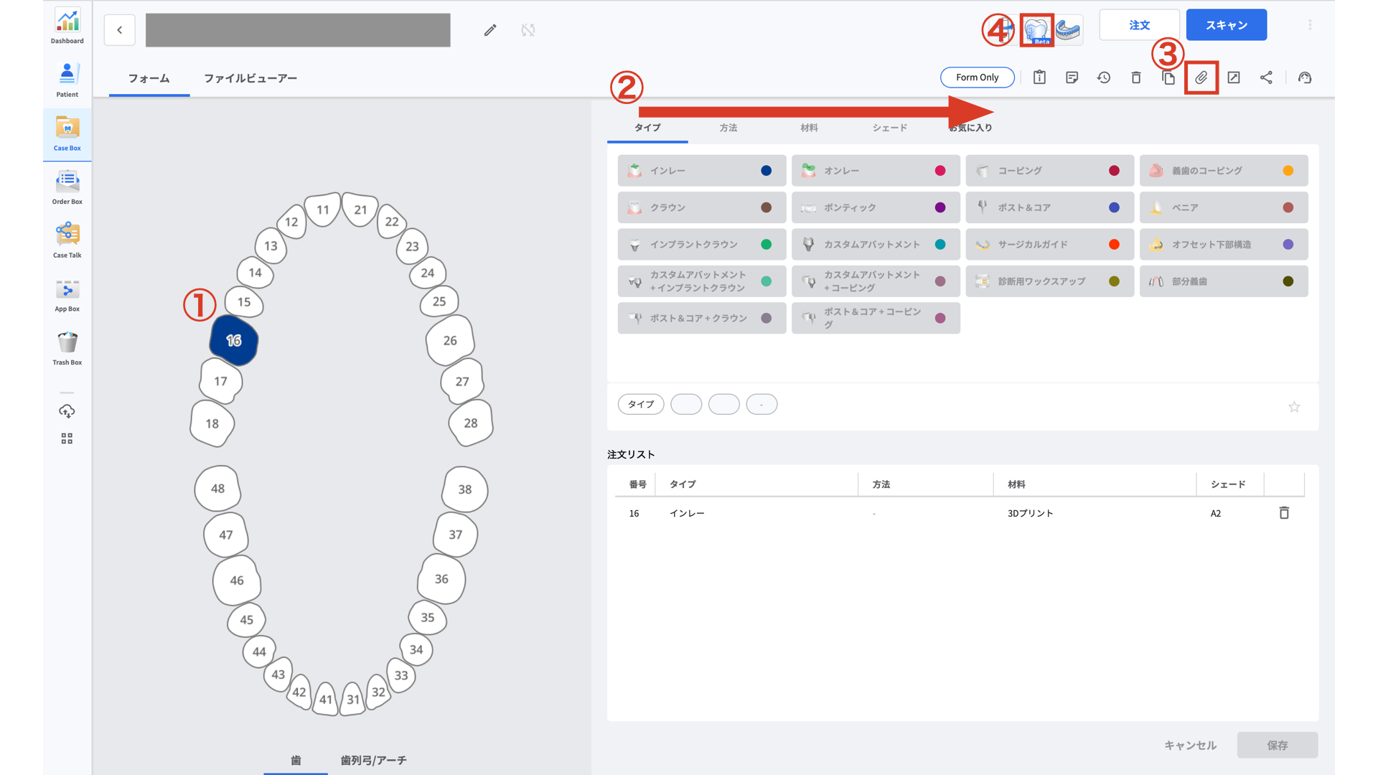Open the 材料 tab in the type panel
Image resolution: width=1378 pixels, height=775 pixels.
coord(810,128)
